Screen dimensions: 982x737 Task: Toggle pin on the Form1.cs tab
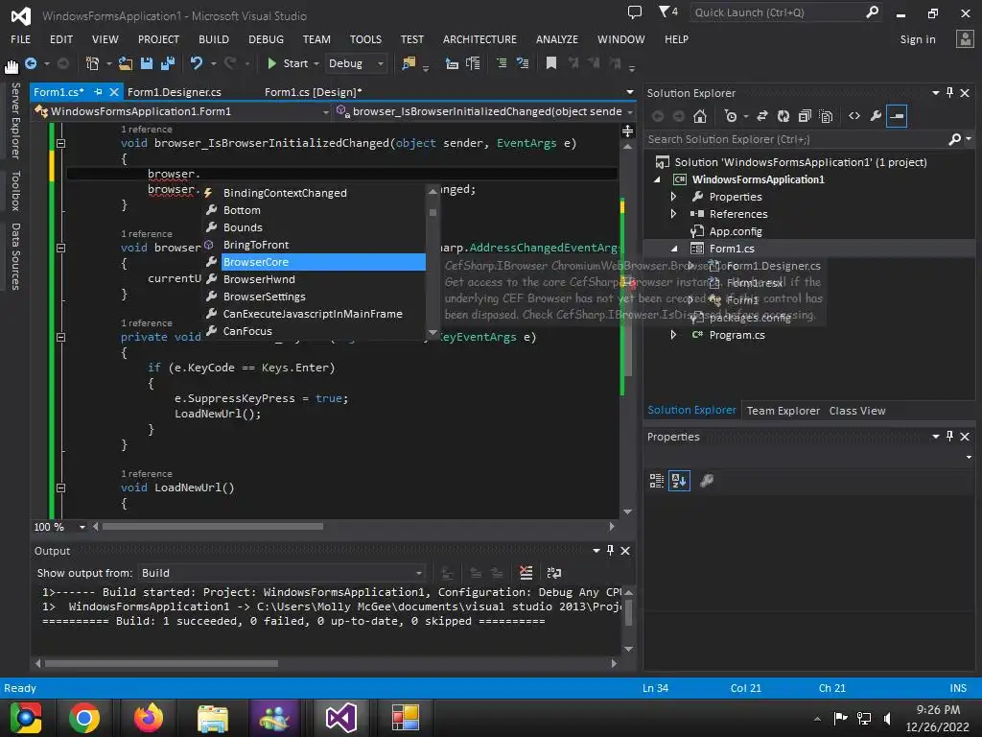[x=99, y=92]
